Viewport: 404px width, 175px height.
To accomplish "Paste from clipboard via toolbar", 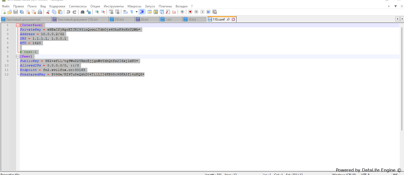I will [x=60, y=12].
